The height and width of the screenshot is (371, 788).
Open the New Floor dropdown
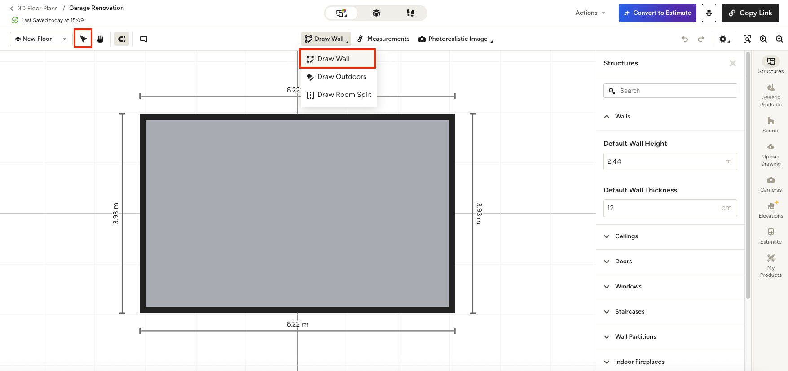[41, 39]
